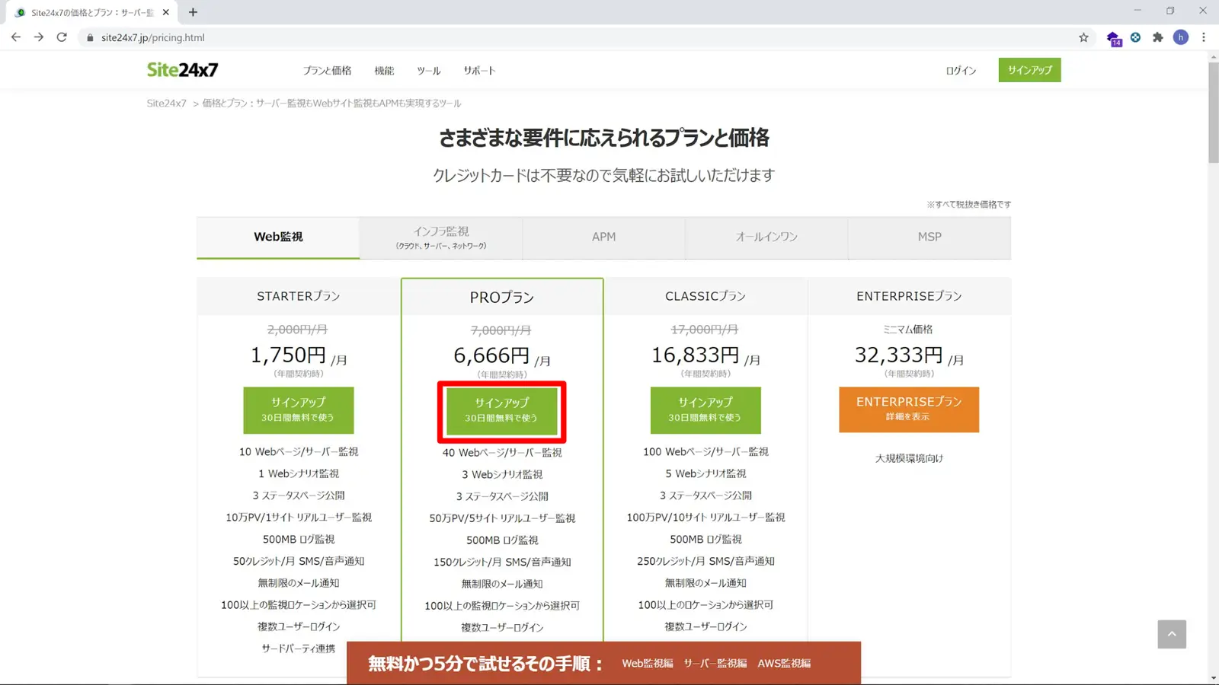This screenshot has height=685, width=1219.
Task: Click the STARTERプラン heading
Action: click(299, 296)
